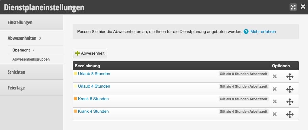Delete the Urlaub 8 Stunden absence

click(275, 77)
